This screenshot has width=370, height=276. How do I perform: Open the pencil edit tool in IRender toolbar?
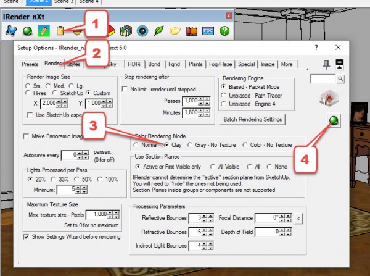[x=43, y=30]
